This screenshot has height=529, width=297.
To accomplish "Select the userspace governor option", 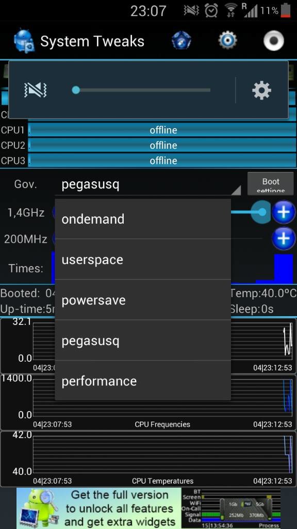I will pyautogui.click(x=143, y=259).
